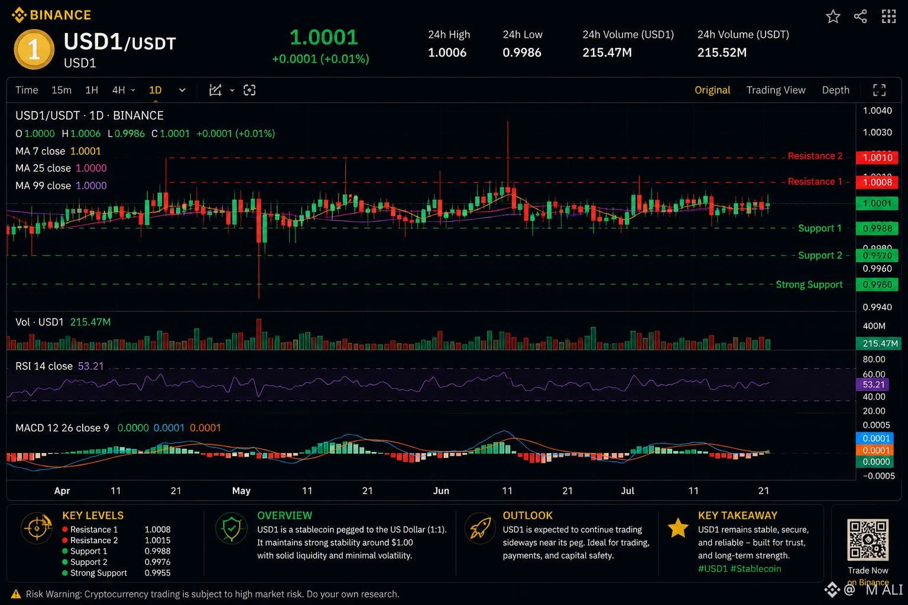Click the +0.0001 (+0.01%) change under the big price

[320, 58]
